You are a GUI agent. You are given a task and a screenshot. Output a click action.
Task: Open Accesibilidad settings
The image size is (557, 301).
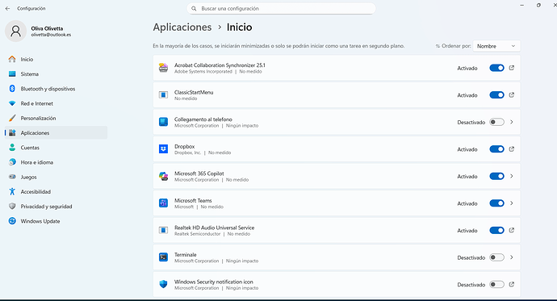(x=57, y=192)
